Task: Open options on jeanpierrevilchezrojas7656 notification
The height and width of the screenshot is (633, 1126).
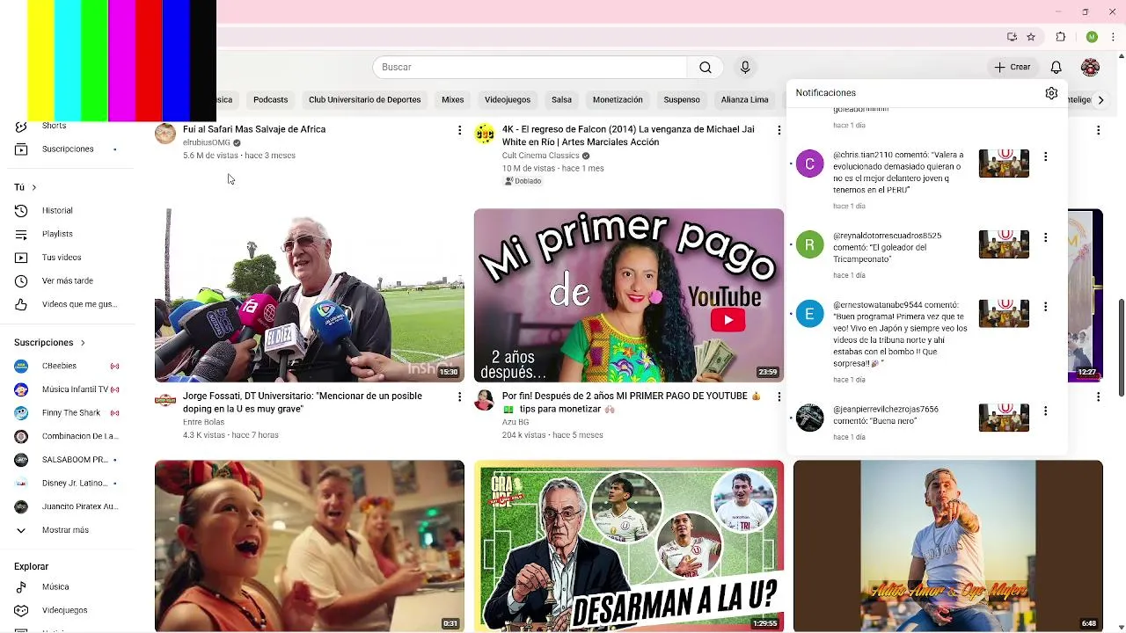Action: pos(1045,411)
